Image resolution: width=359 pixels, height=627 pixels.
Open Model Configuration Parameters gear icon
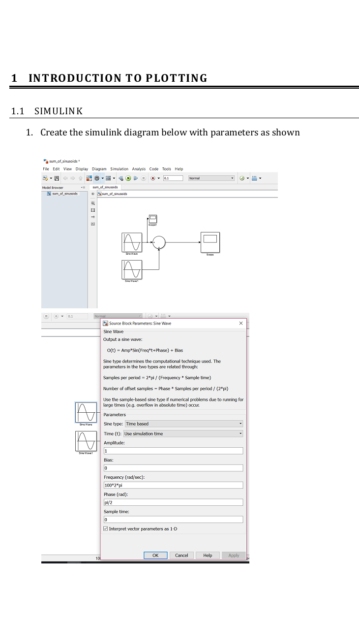[x=97, y=178]
